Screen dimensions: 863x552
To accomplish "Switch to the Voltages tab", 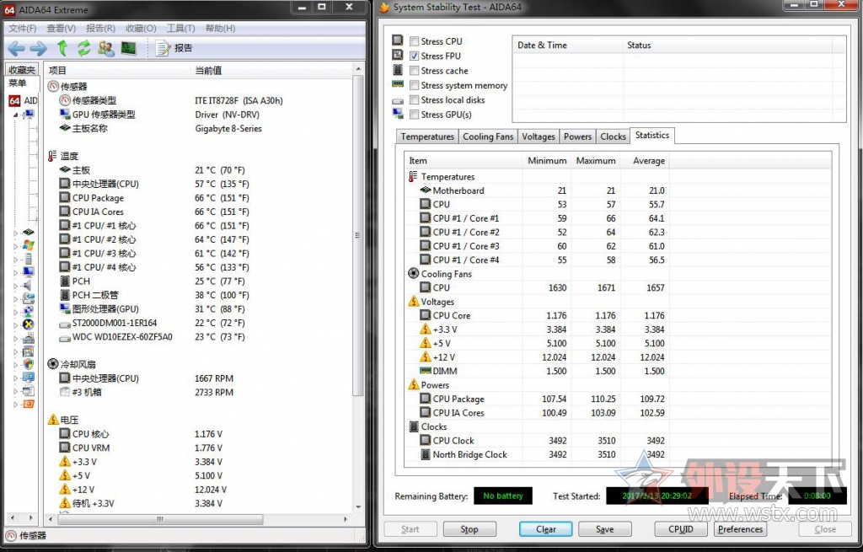I will [x=539, y=137].
